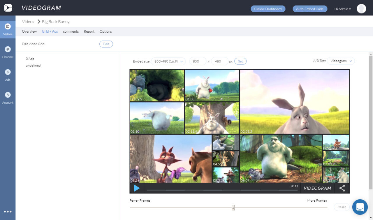This screenshot has height=220, width=373.
Task: Click the Auto-Embed Code button
Action: [310, 9]
